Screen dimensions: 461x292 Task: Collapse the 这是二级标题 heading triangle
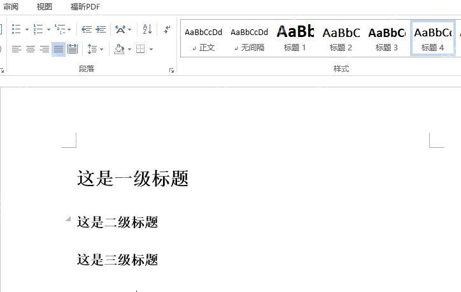[69, 219]
